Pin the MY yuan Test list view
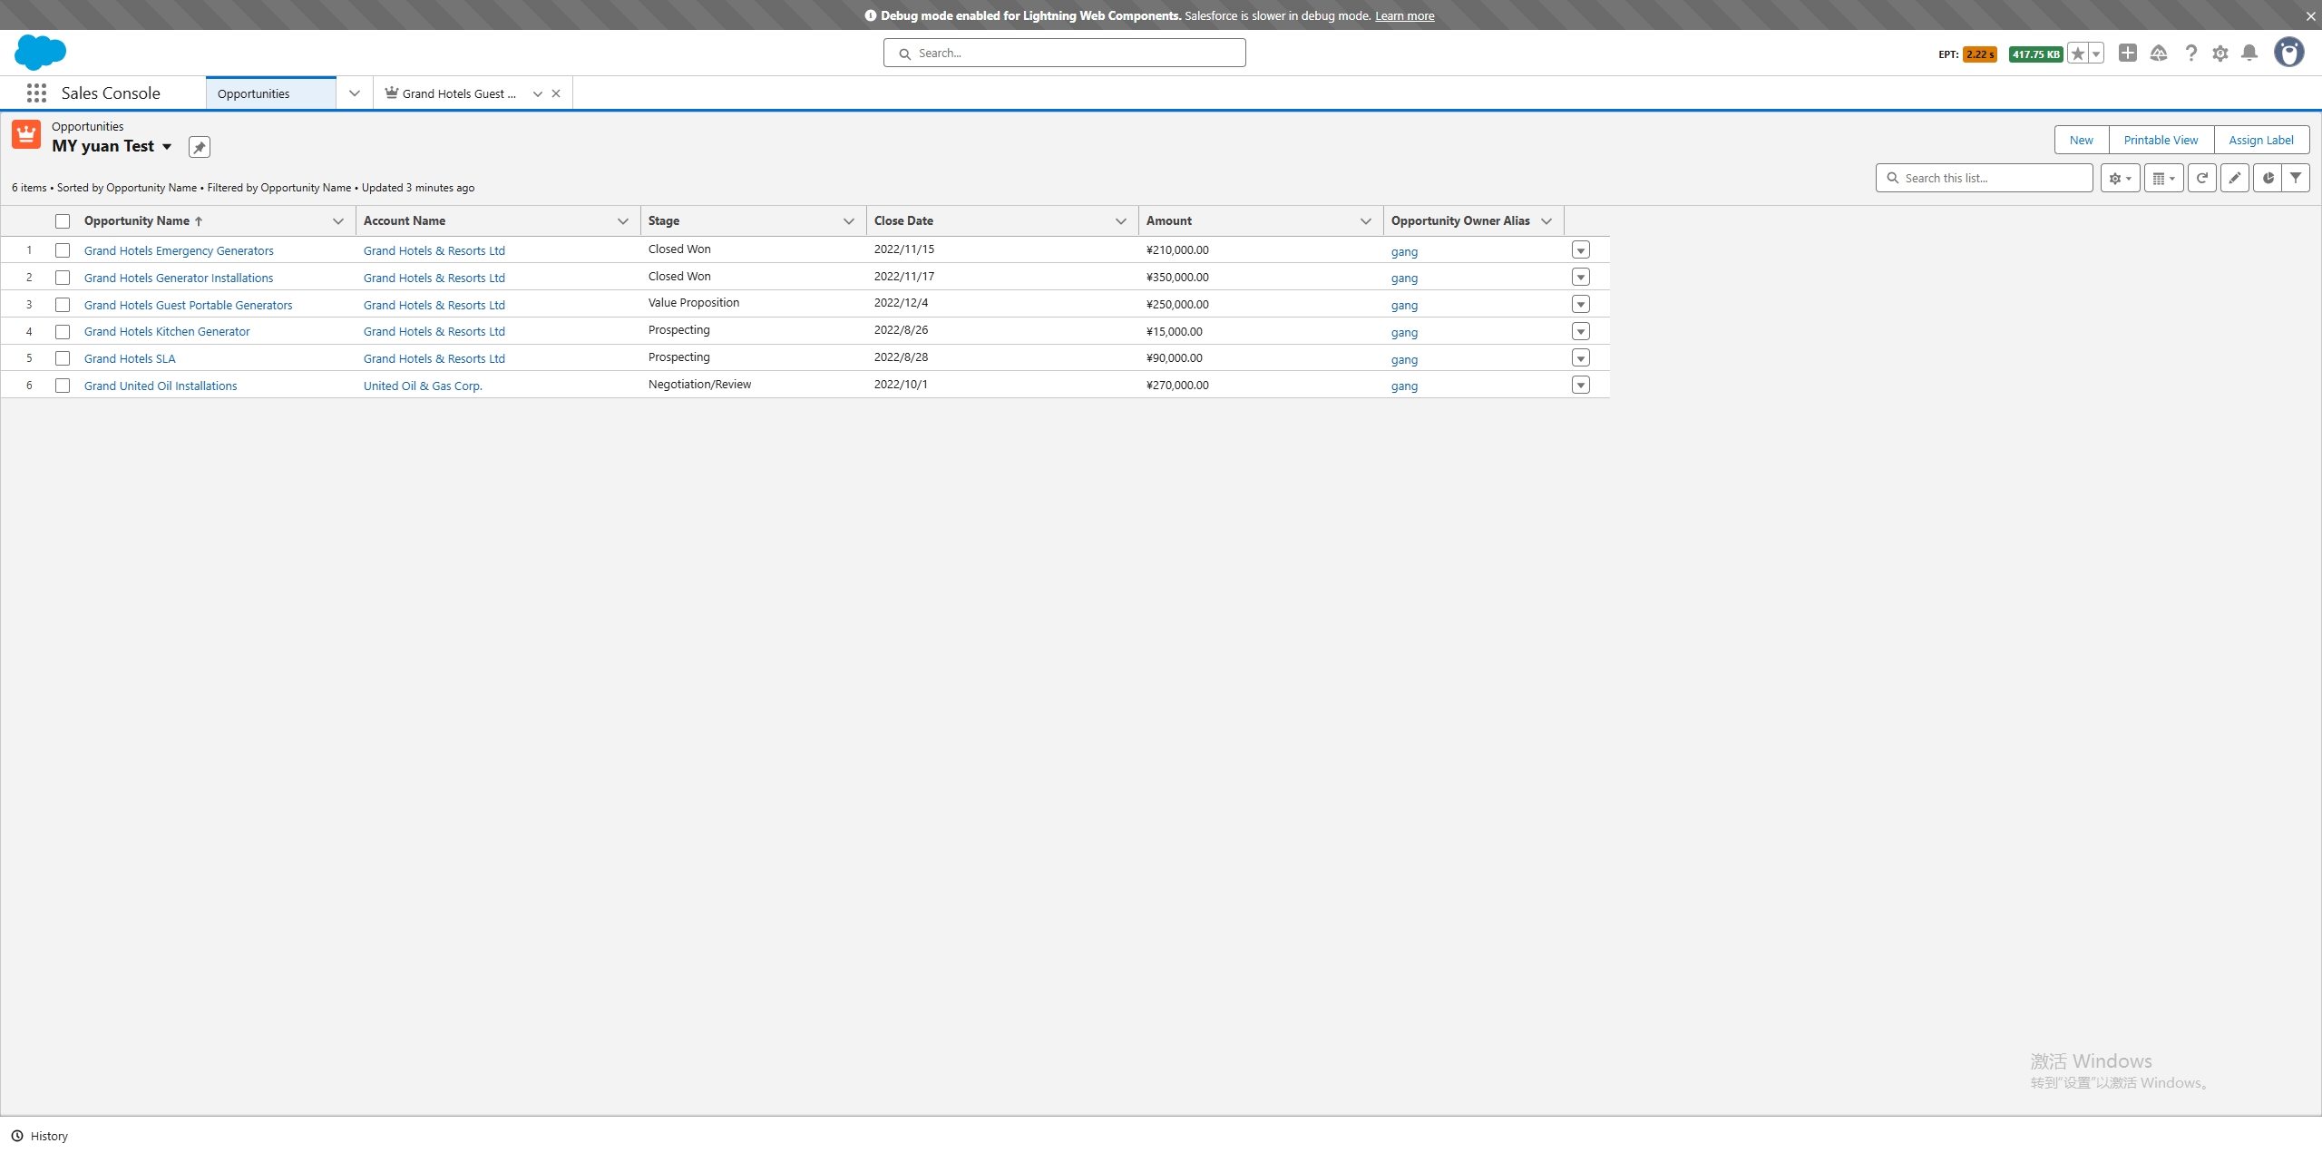Screen dimensions: 2322x1153 pos(199,147)
